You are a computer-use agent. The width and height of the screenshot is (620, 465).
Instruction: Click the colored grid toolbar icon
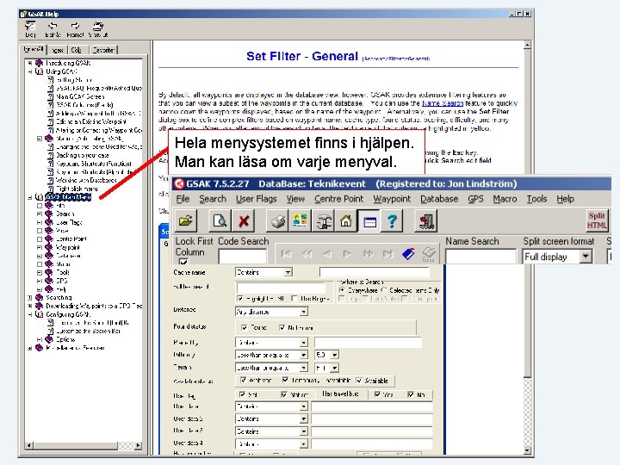tap(301, 220)
